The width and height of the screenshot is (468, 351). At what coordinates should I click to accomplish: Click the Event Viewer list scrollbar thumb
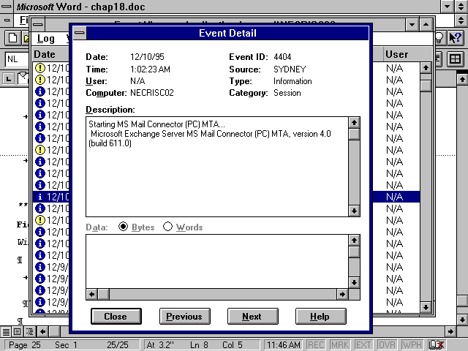(x=426, y=85)
